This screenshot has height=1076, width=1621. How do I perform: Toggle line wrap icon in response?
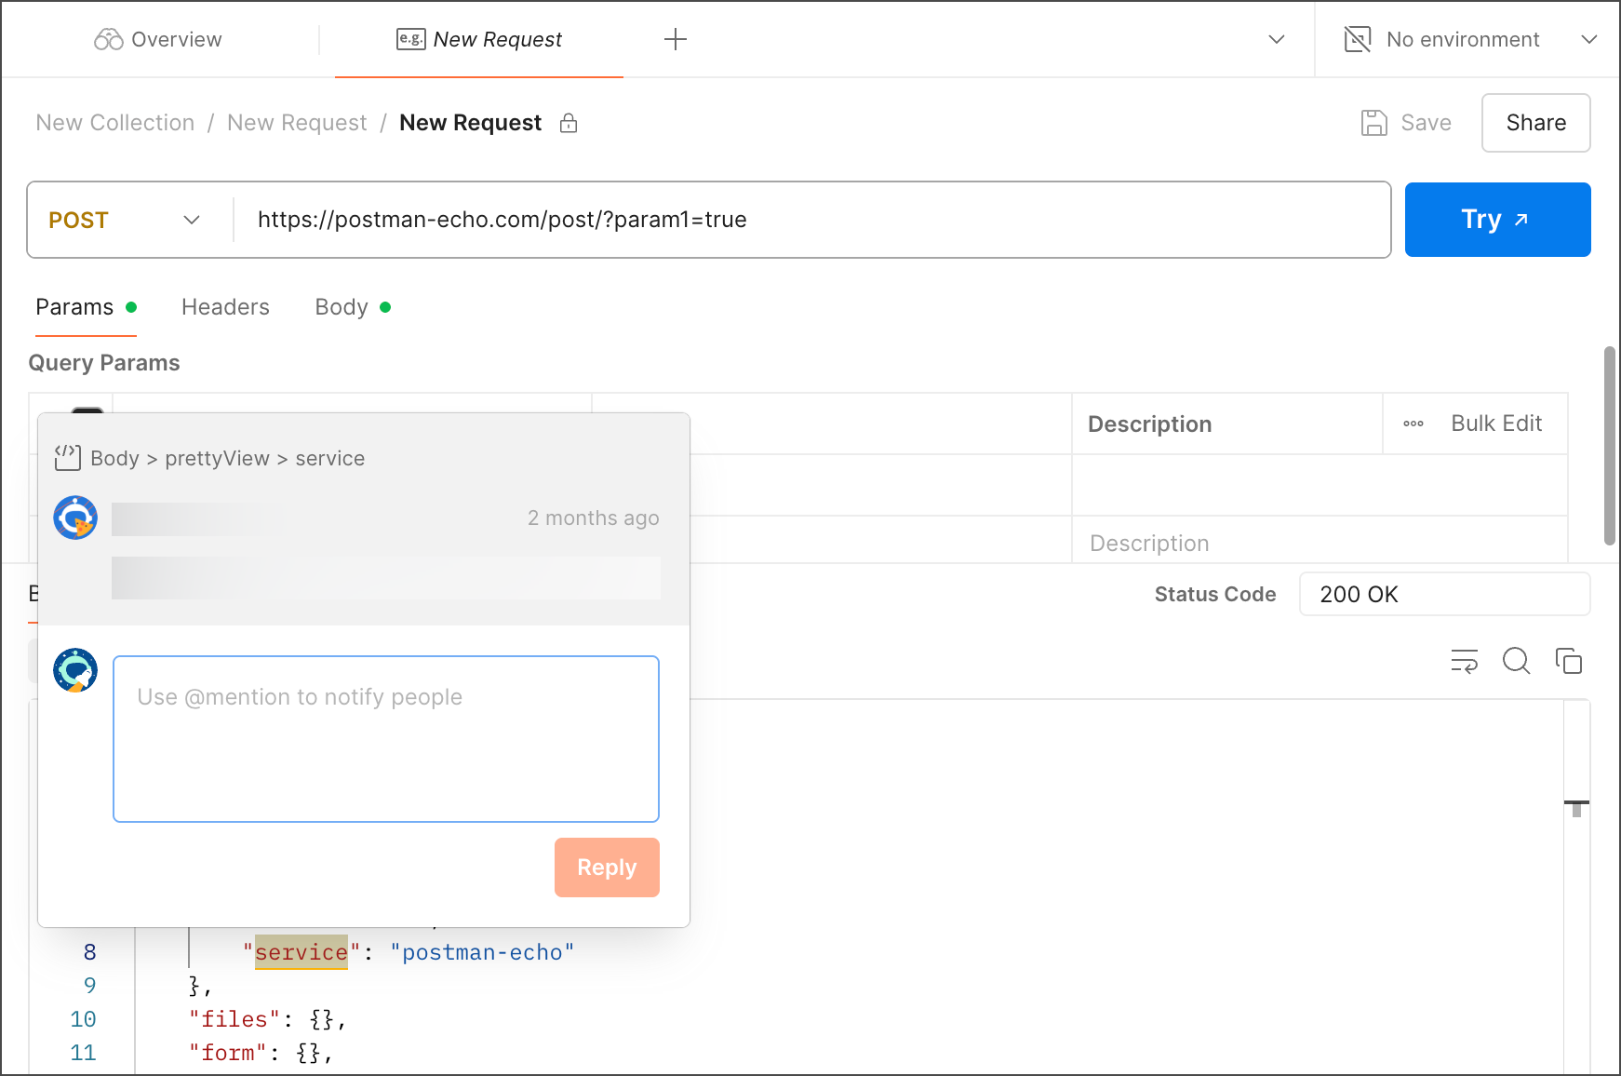point(1465,662)
